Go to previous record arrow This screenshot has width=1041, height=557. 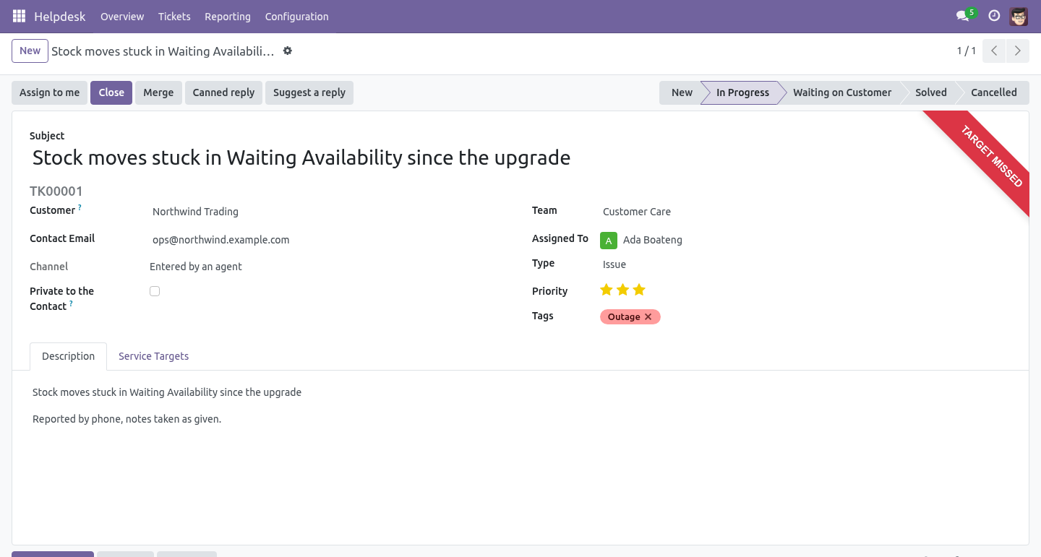point(994,51)
